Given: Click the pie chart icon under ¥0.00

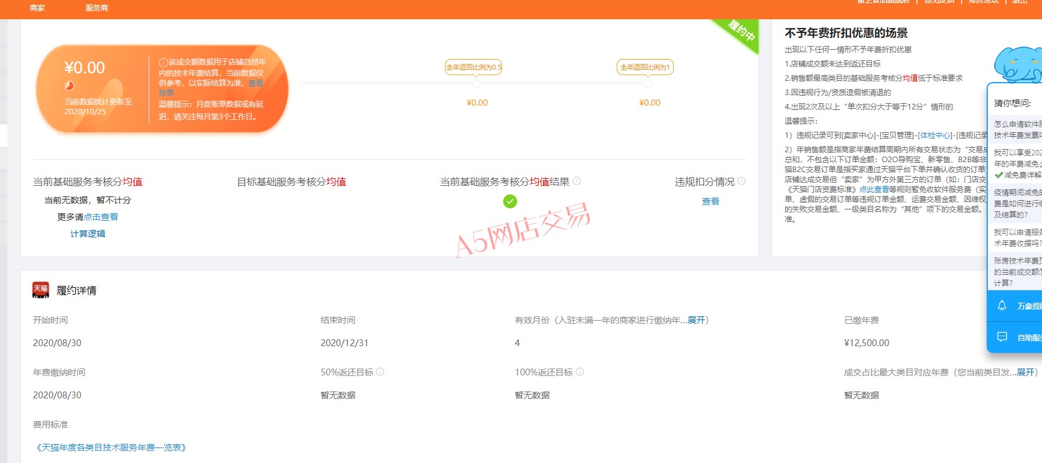Looking at the screenshot, I should [69, 86].
